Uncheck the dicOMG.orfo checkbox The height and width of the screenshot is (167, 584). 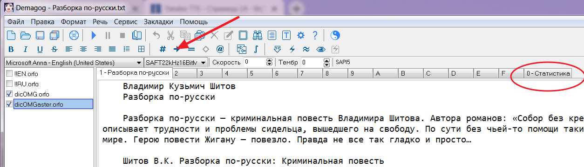click(9, 94)
